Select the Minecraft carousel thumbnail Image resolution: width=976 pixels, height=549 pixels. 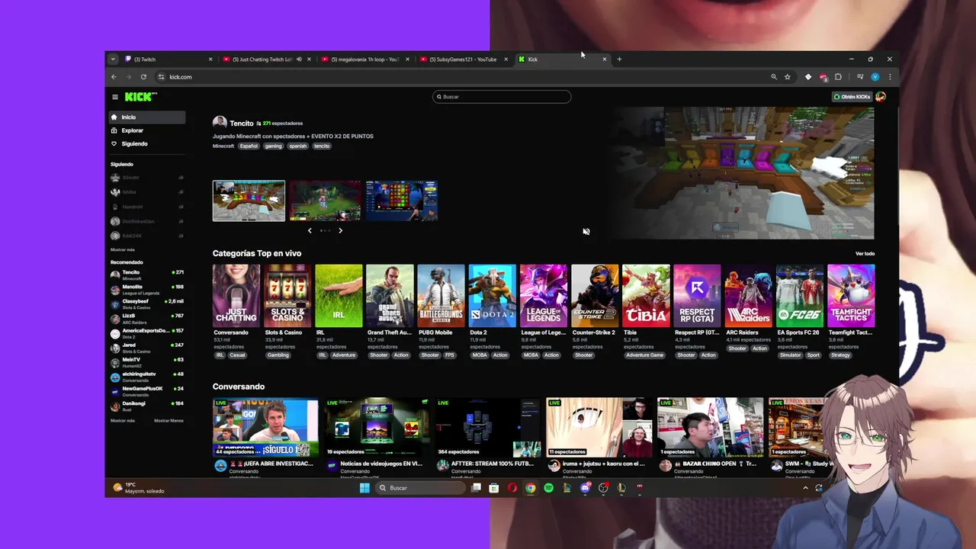point(249,201)
